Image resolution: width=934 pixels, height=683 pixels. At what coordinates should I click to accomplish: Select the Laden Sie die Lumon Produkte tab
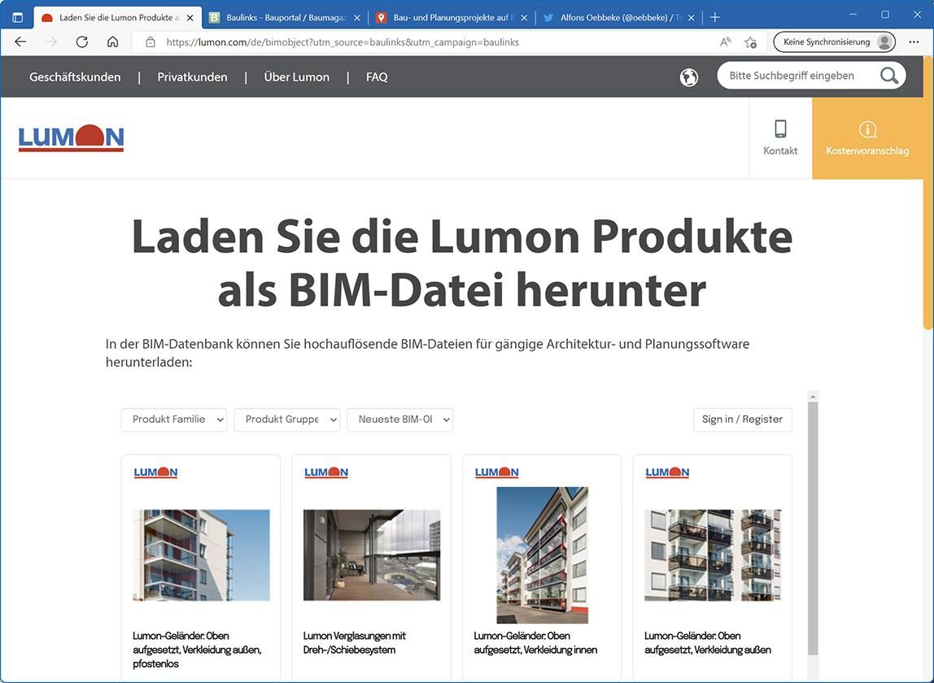(118, 18)
